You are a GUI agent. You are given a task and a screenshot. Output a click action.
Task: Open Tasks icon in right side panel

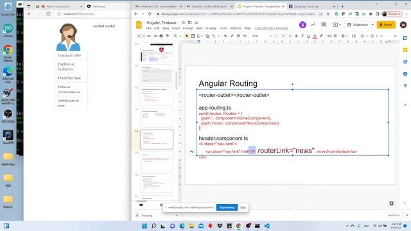pos(405,62)
